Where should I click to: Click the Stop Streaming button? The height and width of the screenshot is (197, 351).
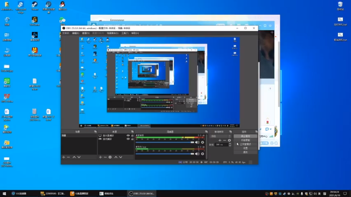click(x=246, y=136)
